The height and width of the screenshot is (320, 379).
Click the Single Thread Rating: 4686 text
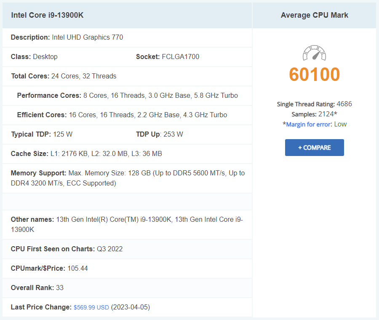[x=314, y=104]
